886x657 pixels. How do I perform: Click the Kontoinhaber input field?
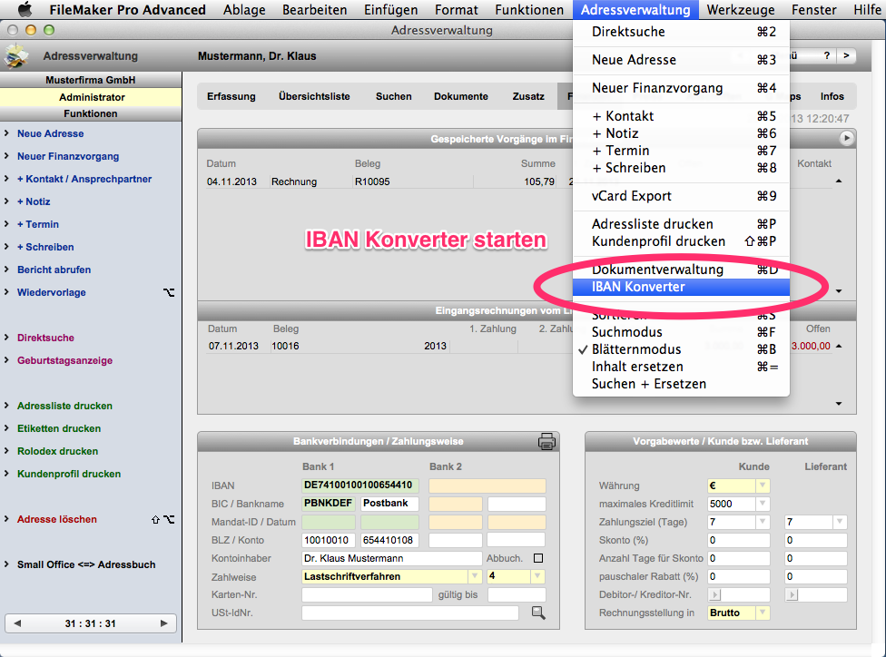pyautogui.click(x=392, y=558)
